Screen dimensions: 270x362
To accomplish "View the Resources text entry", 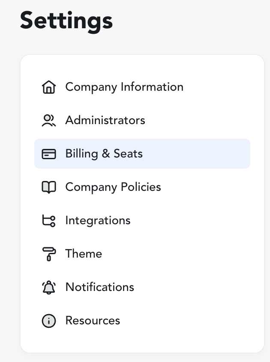I will coord(93,320).
